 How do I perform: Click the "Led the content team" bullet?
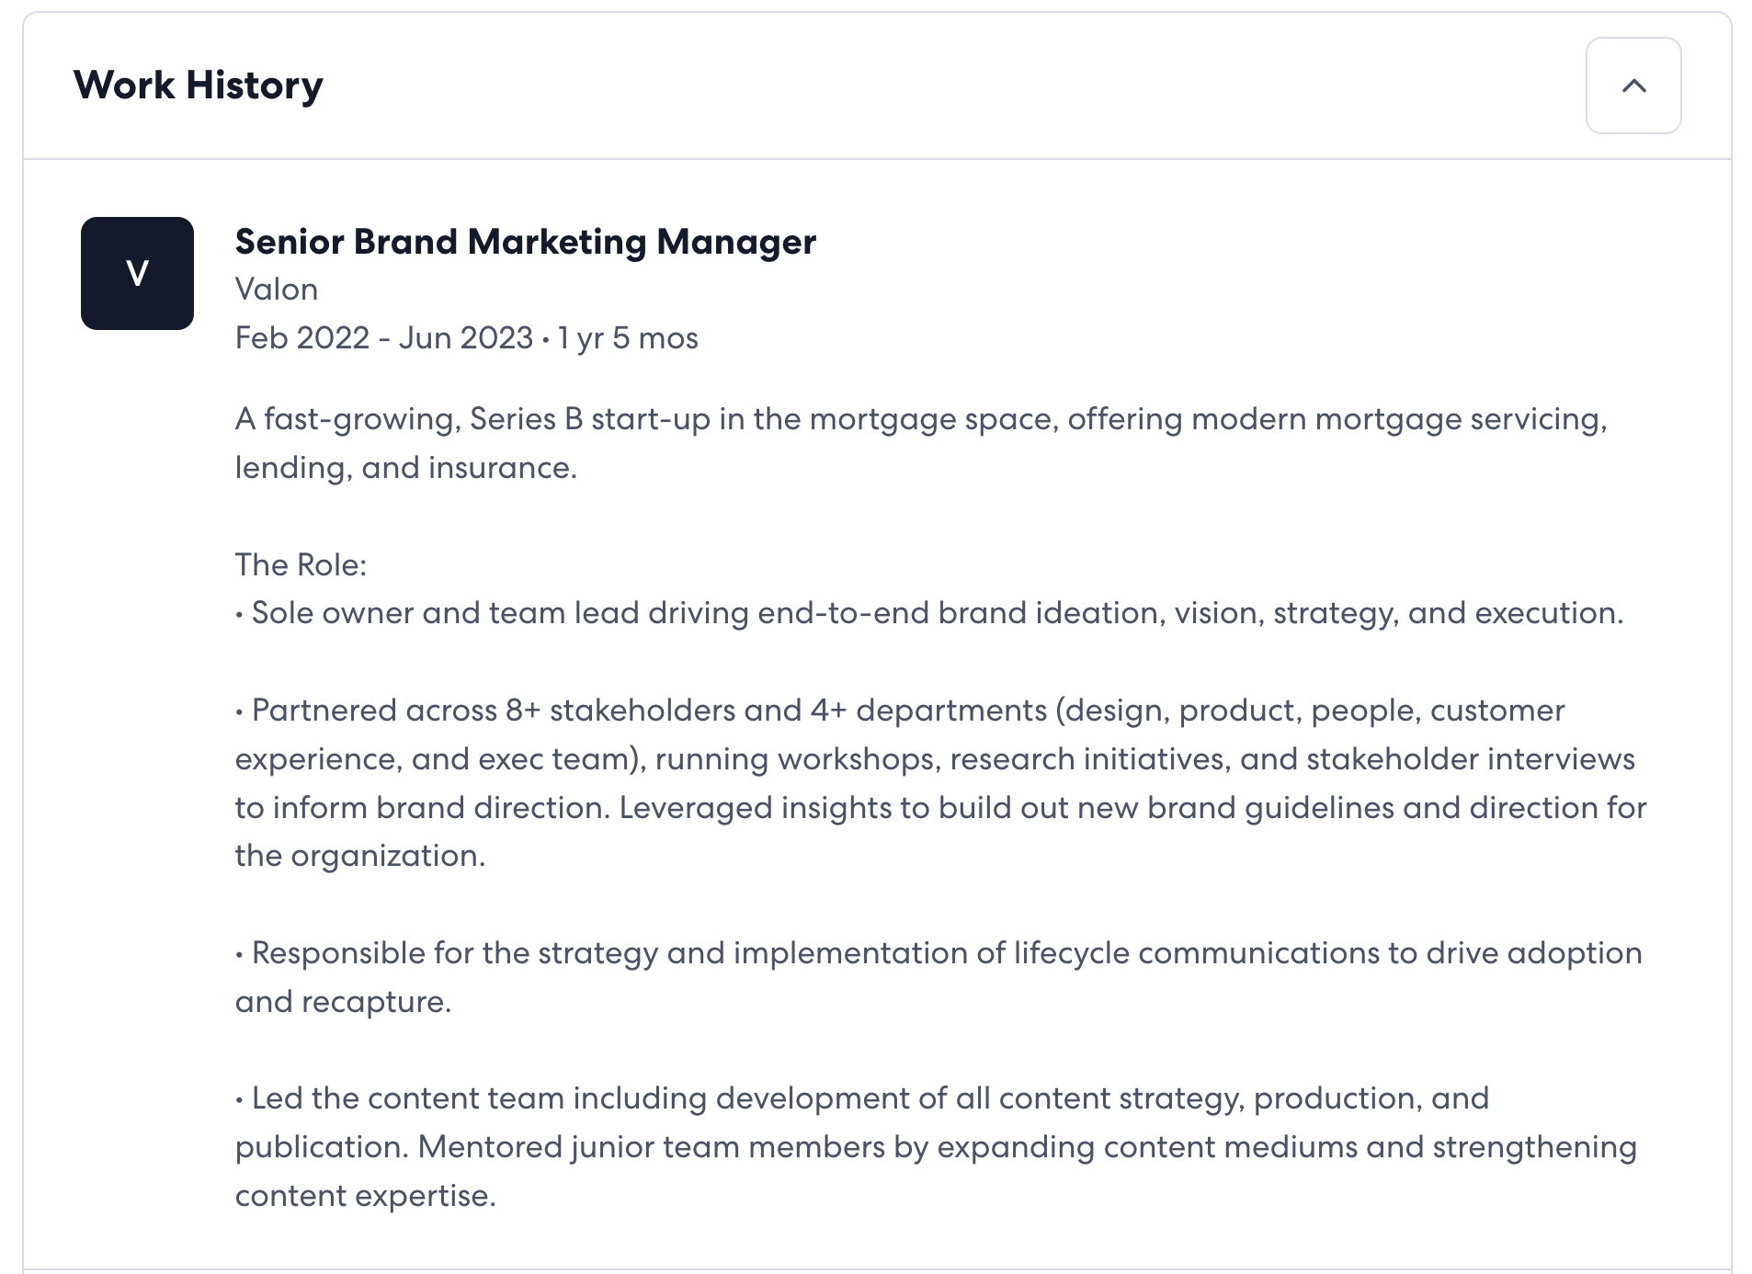pyautogui.click(x=862, y=1098)
